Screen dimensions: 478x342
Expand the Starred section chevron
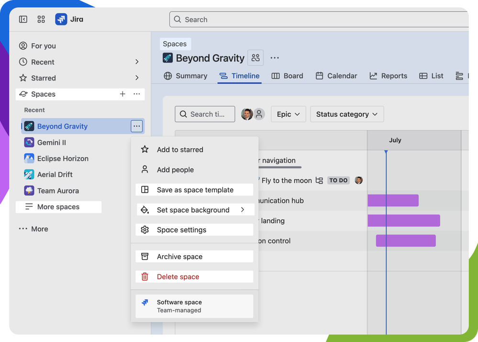pos(137,78)
